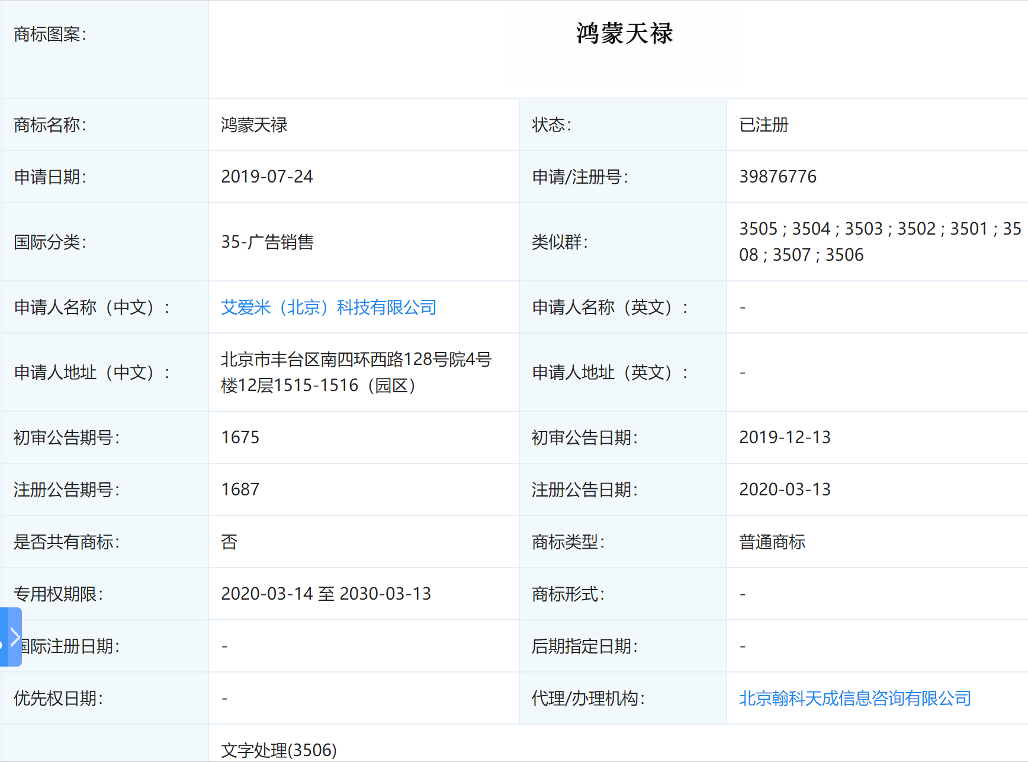Select preliminary announcement issue 1675
The height and width of the screenshot is (762, 1028).
pyautogui.click(x=240, y=437)
